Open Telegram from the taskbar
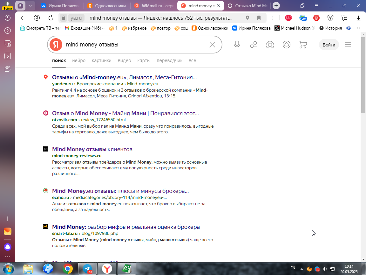 (x=87, y=269)
